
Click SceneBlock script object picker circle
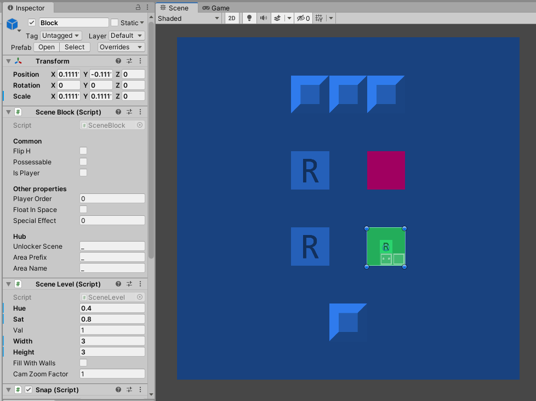(140, 125)
